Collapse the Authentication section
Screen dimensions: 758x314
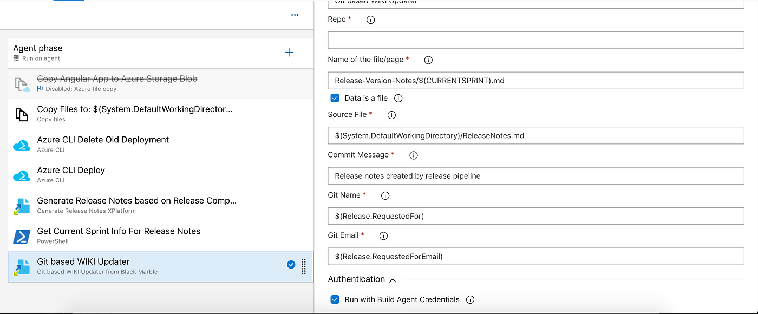(x=393, y=280)
